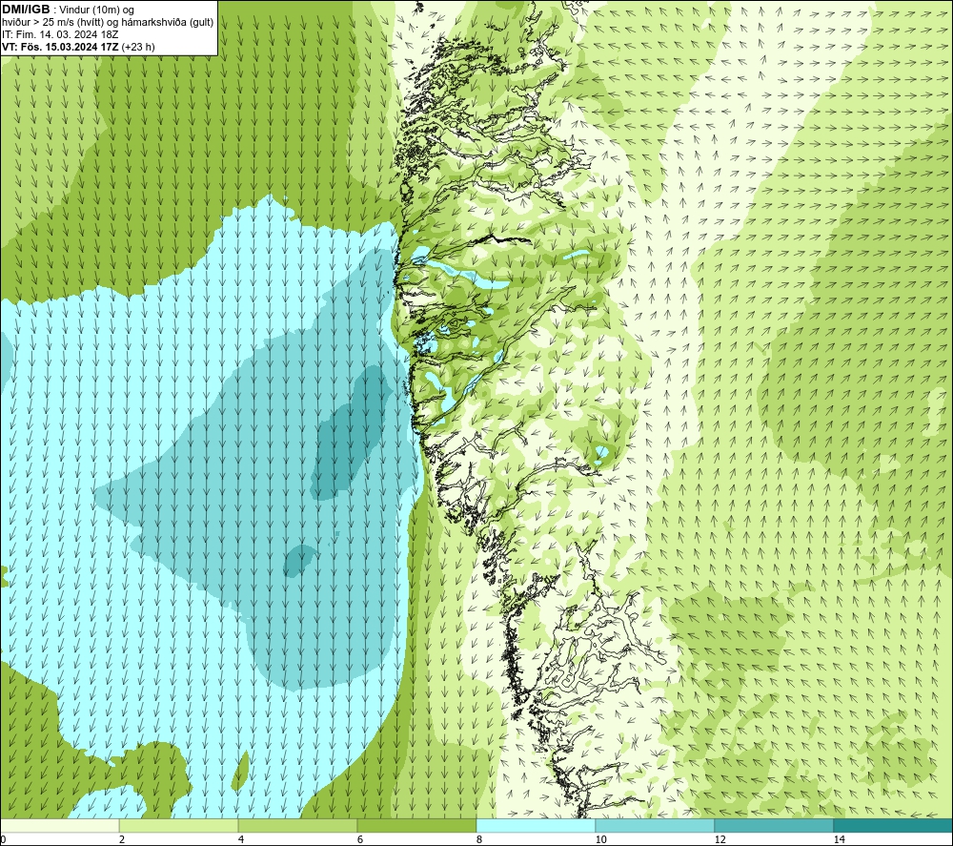The height and width of the screenshot is (846, 953).
Task: Click the turquoise 10–12 m/s legend swatch
Action: point(656,825)
